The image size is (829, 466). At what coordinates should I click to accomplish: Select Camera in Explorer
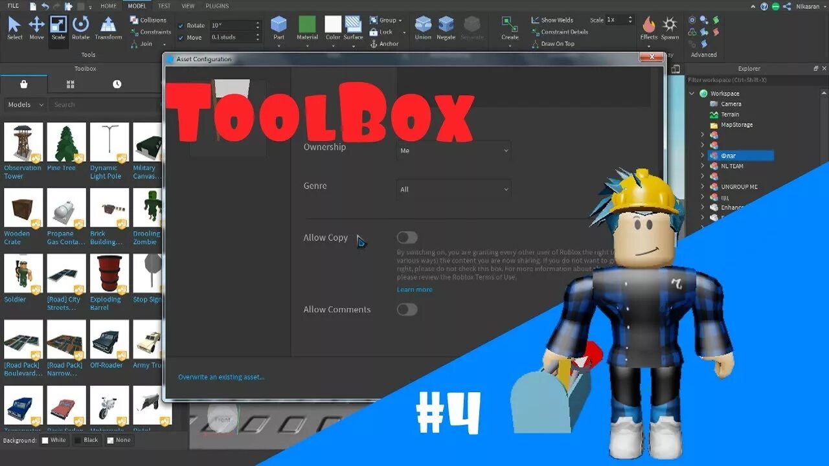click(731, 104)
